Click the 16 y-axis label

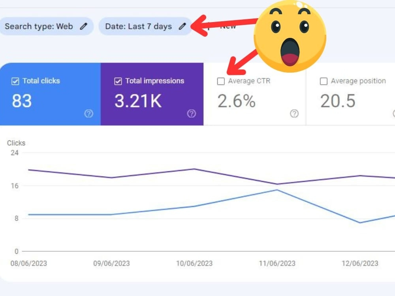tap(15, 186)
